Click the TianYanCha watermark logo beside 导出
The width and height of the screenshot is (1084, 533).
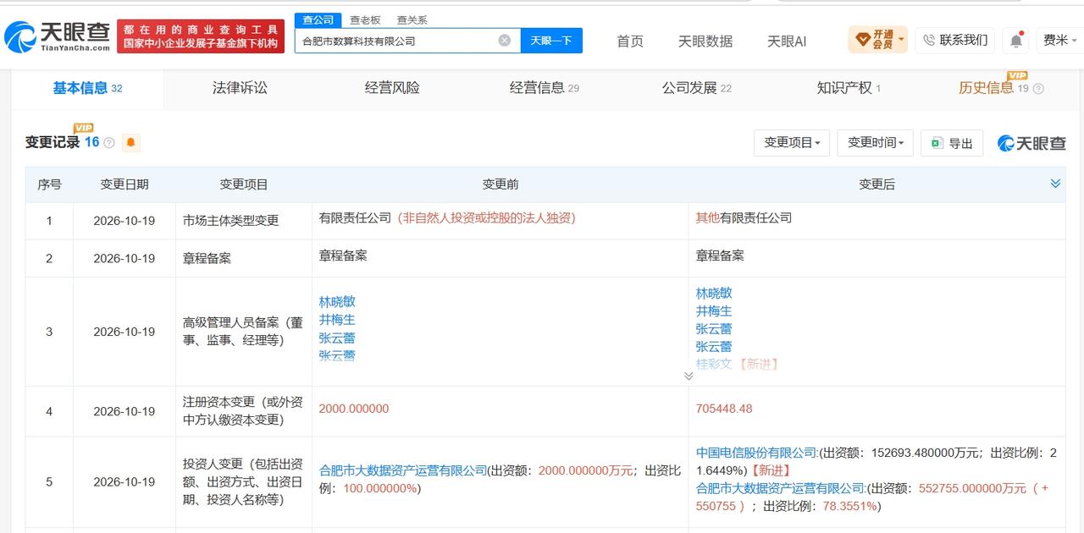(x=1031, y=143)
